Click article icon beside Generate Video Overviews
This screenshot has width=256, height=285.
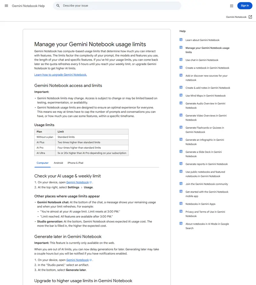[181, 115]
